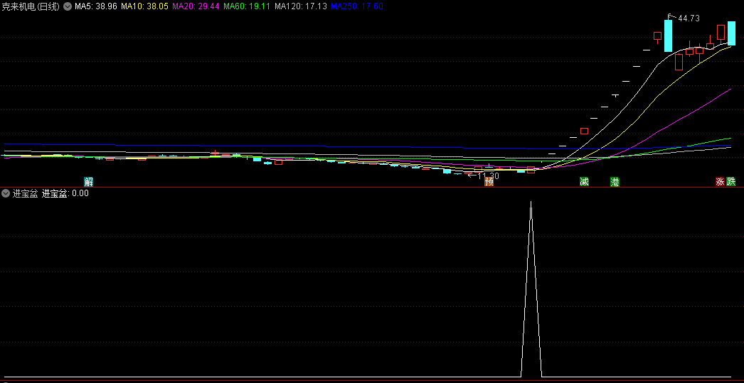
Task: Select the MA120 average label
Action: [301, 6]
